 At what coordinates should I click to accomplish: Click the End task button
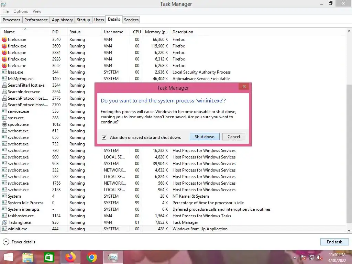(x=334, y=242)
